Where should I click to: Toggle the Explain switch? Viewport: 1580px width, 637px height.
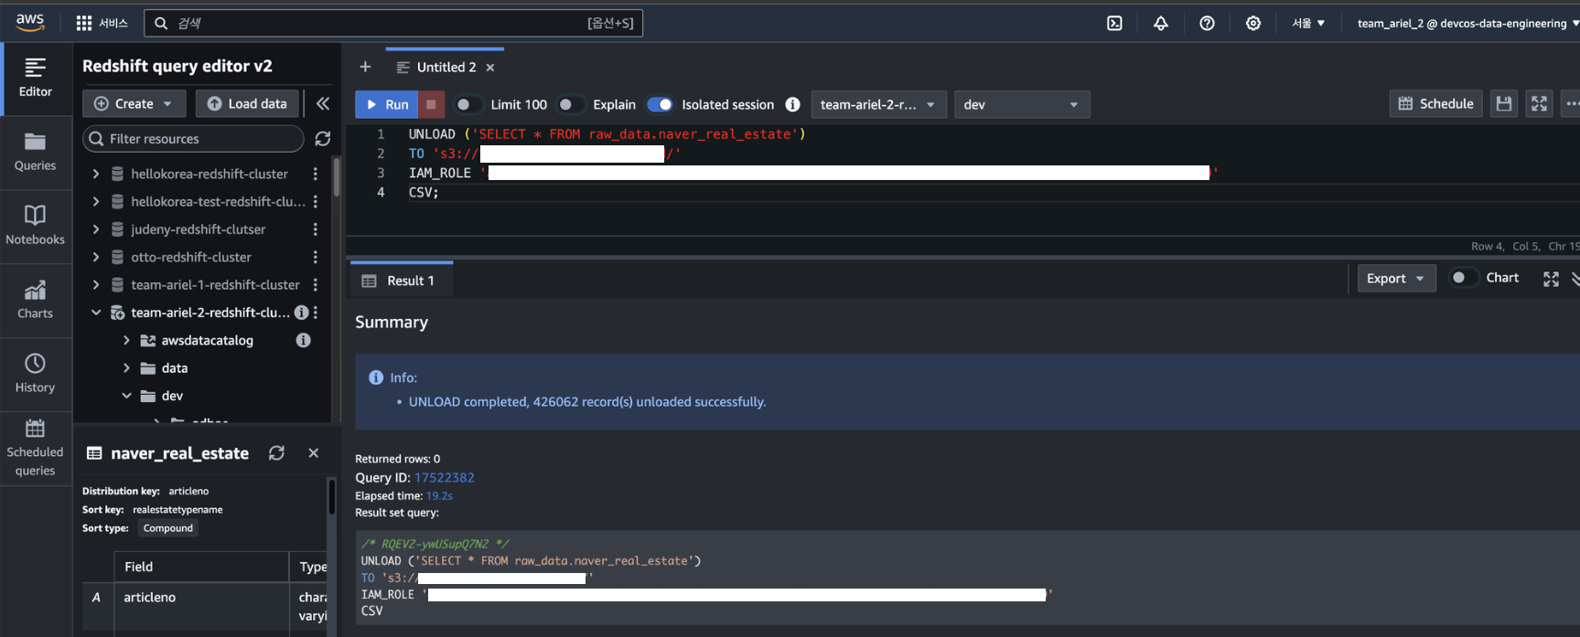point(570,104)
